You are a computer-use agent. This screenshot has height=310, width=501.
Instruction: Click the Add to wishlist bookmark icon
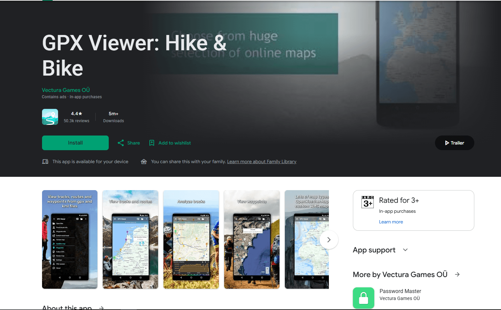[x=152, y=143]
